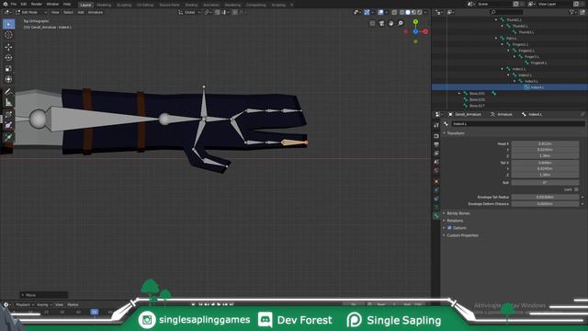588x331 pixels.
Task: Switch to the Modeling workspace tab
Action: click(x=104, y=5)
